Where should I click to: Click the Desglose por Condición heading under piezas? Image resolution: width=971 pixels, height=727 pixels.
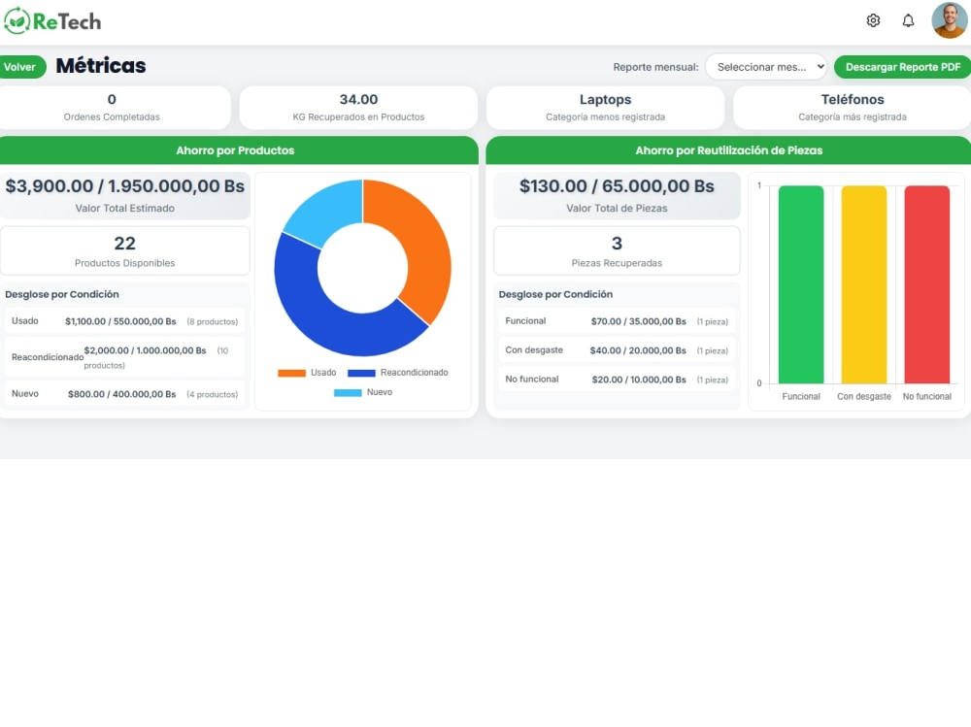[x=555, y=294]
